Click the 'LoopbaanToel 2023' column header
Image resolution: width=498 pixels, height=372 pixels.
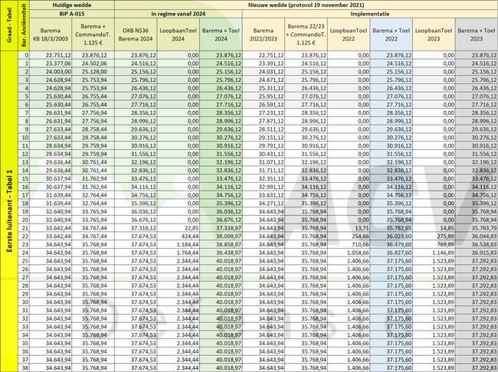tap(434, 34)
